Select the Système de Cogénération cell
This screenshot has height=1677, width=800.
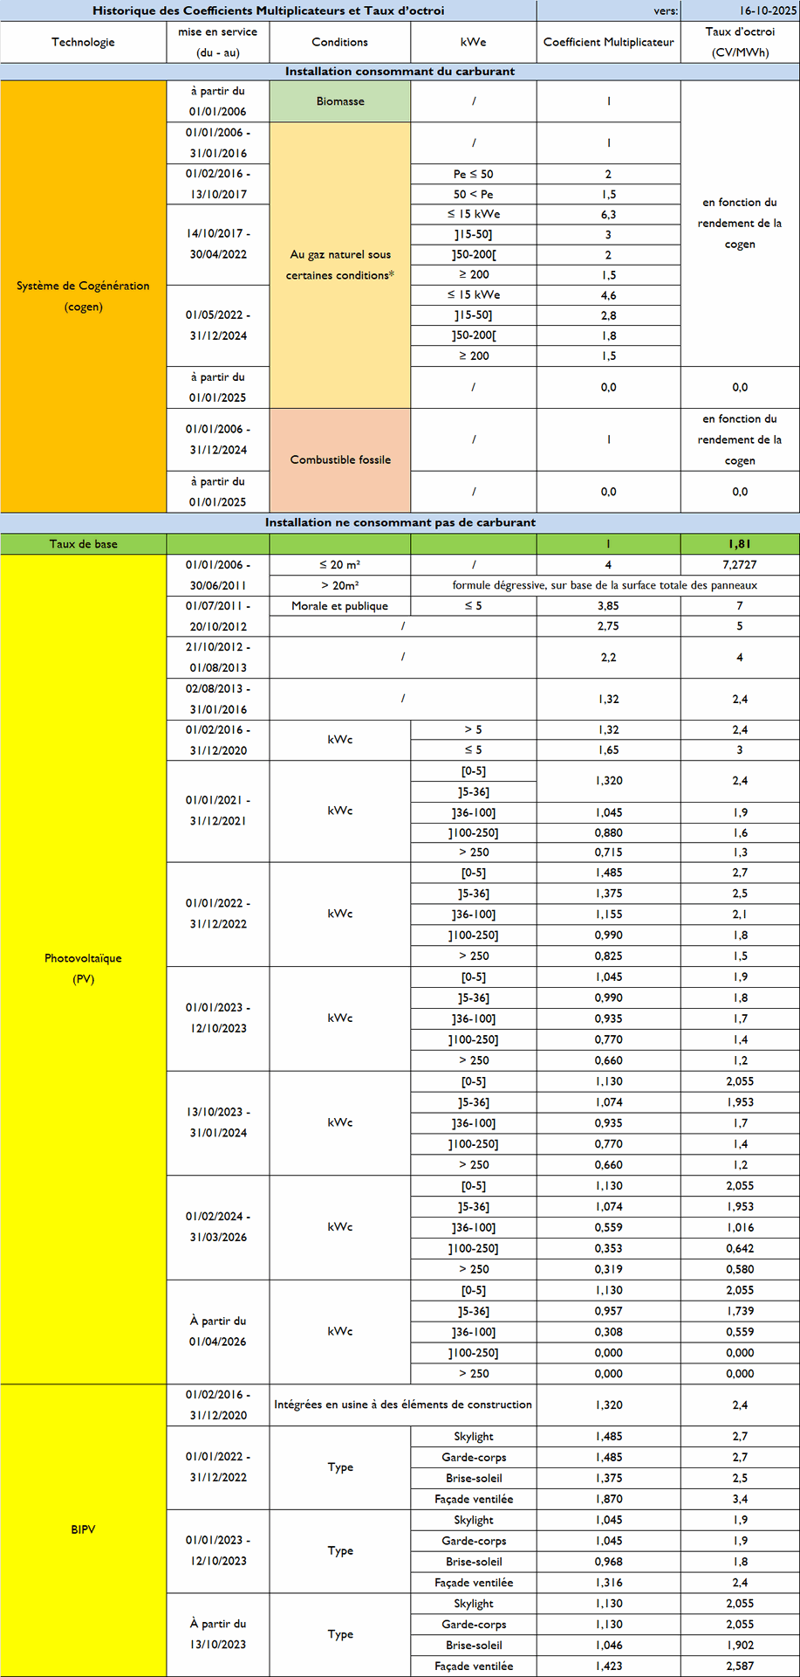83,296
